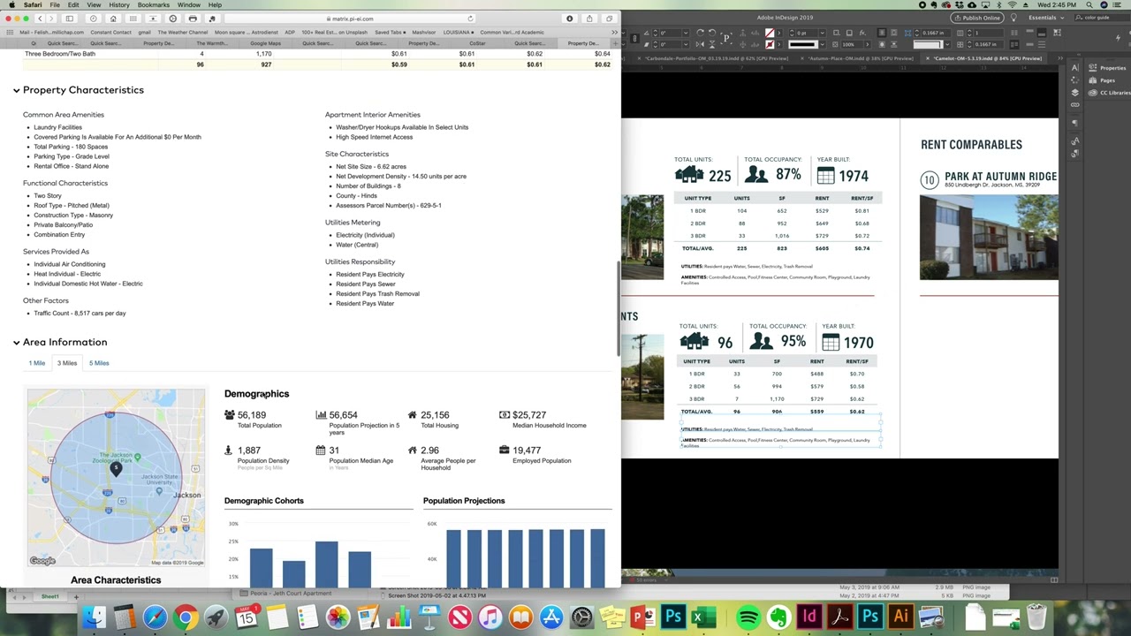
Task: Open the Mashvisor bookmark
Action: pyautogui.click(x=424, y=32)
